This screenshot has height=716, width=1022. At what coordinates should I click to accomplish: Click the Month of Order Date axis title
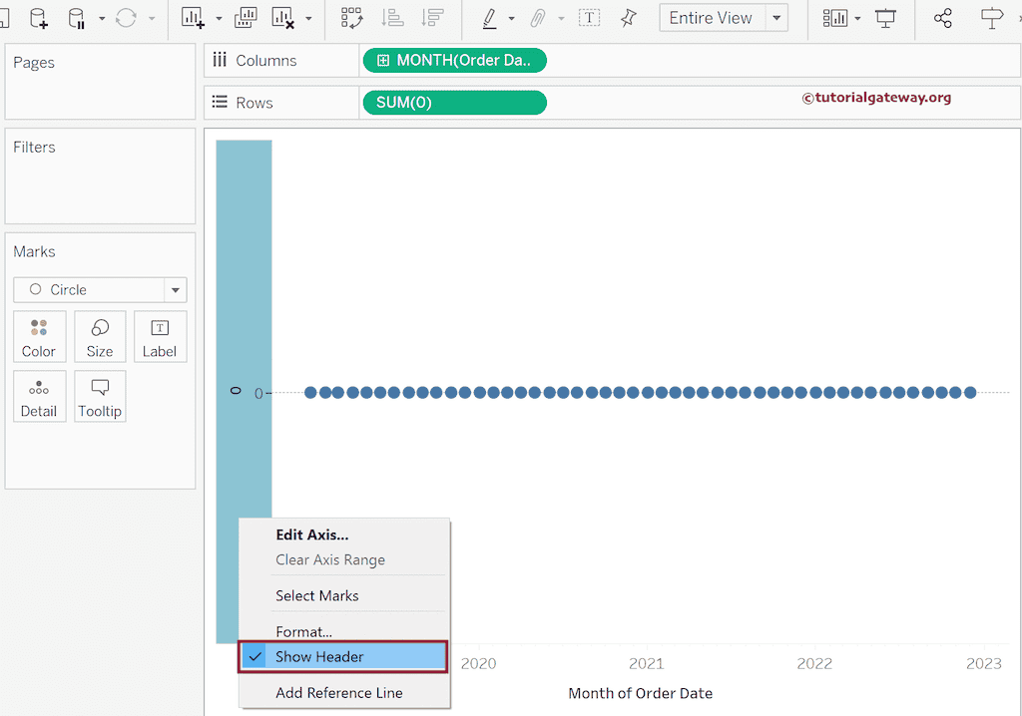(x=640, y=693)
